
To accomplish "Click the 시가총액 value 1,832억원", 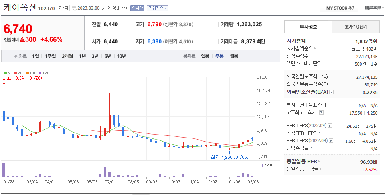I will [x=366, y=41].
